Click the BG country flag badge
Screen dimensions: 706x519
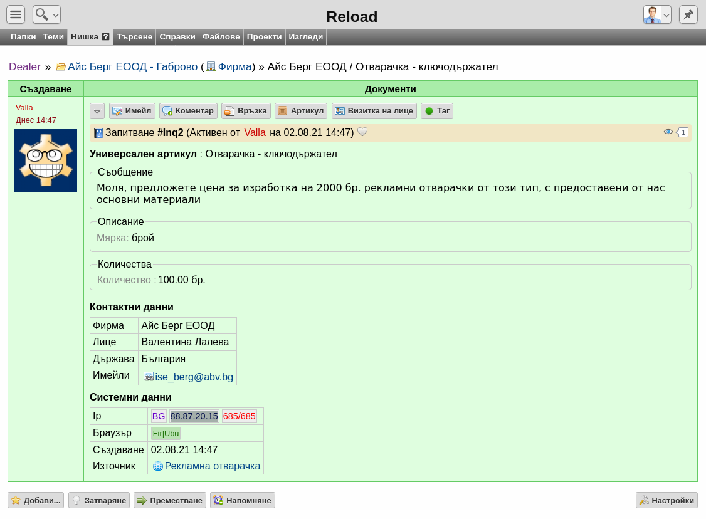coord(159,416)
